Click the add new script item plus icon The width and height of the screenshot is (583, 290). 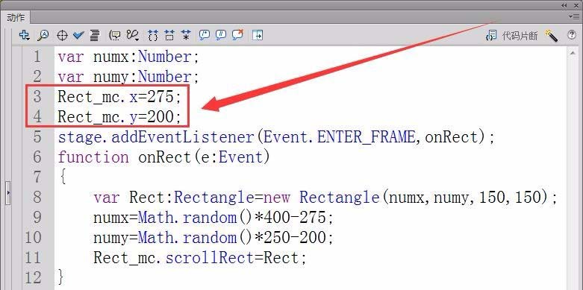(x=24, y=35)
